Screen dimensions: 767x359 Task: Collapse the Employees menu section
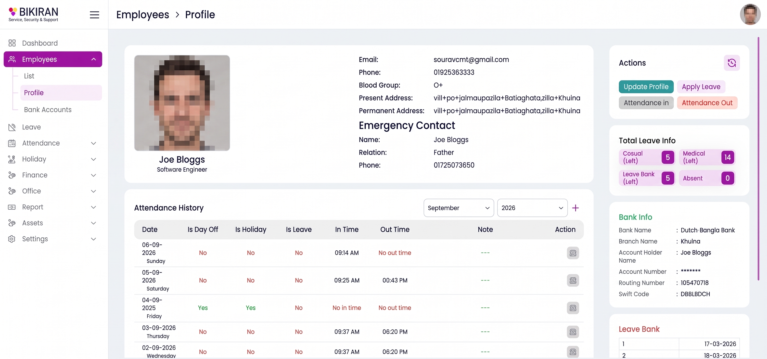tap(94, 59)
